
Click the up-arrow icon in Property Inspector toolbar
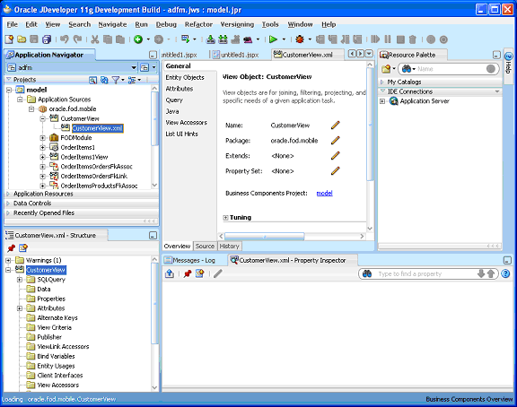(x=170, y=273)
